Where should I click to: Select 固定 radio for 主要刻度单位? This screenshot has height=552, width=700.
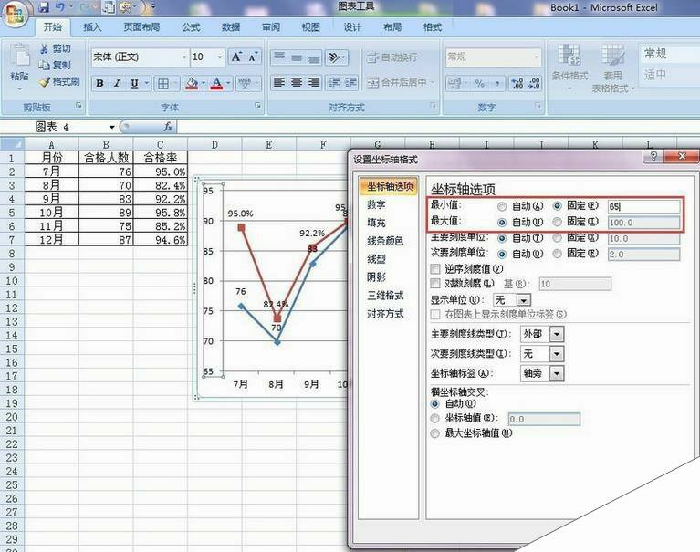[557, 238]
